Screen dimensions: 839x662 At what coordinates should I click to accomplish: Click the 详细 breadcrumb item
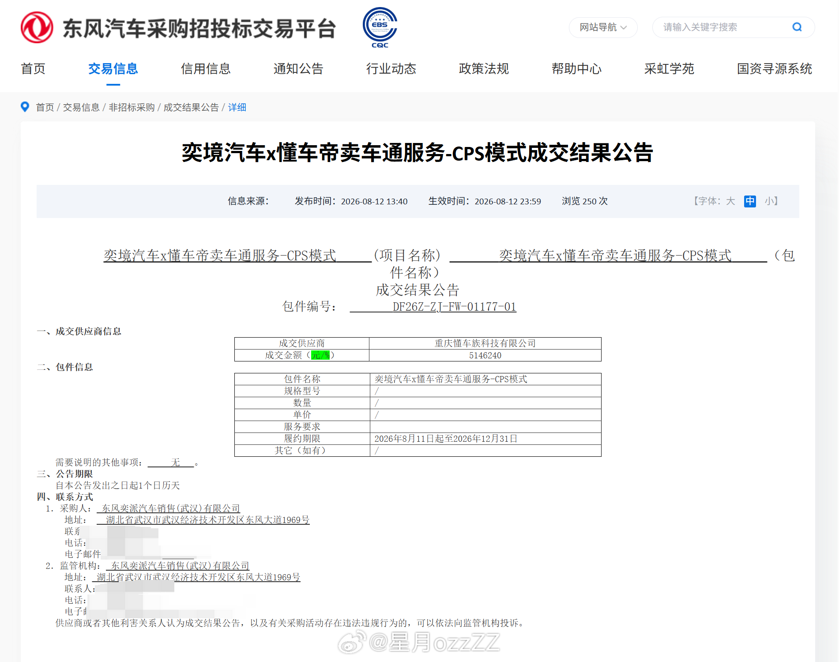237,107
